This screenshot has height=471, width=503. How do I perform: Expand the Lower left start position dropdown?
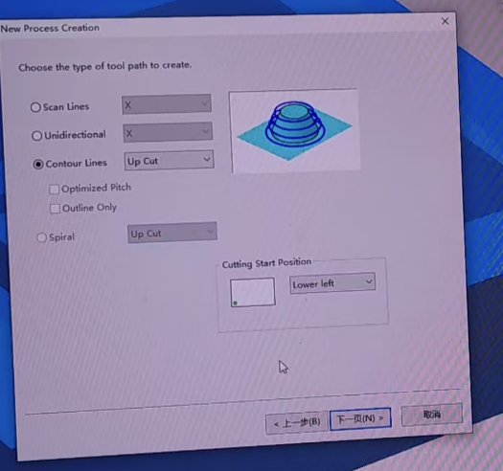pos(332,283)
